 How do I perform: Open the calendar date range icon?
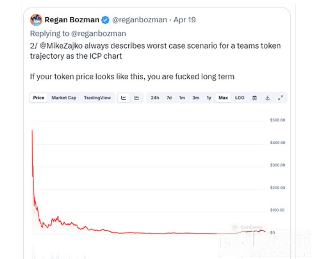(255, 98)
